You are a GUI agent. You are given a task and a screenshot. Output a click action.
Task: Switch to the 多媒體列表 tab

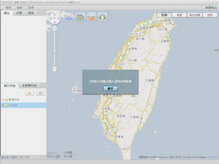pyautogui.click(x=29, y=86)
